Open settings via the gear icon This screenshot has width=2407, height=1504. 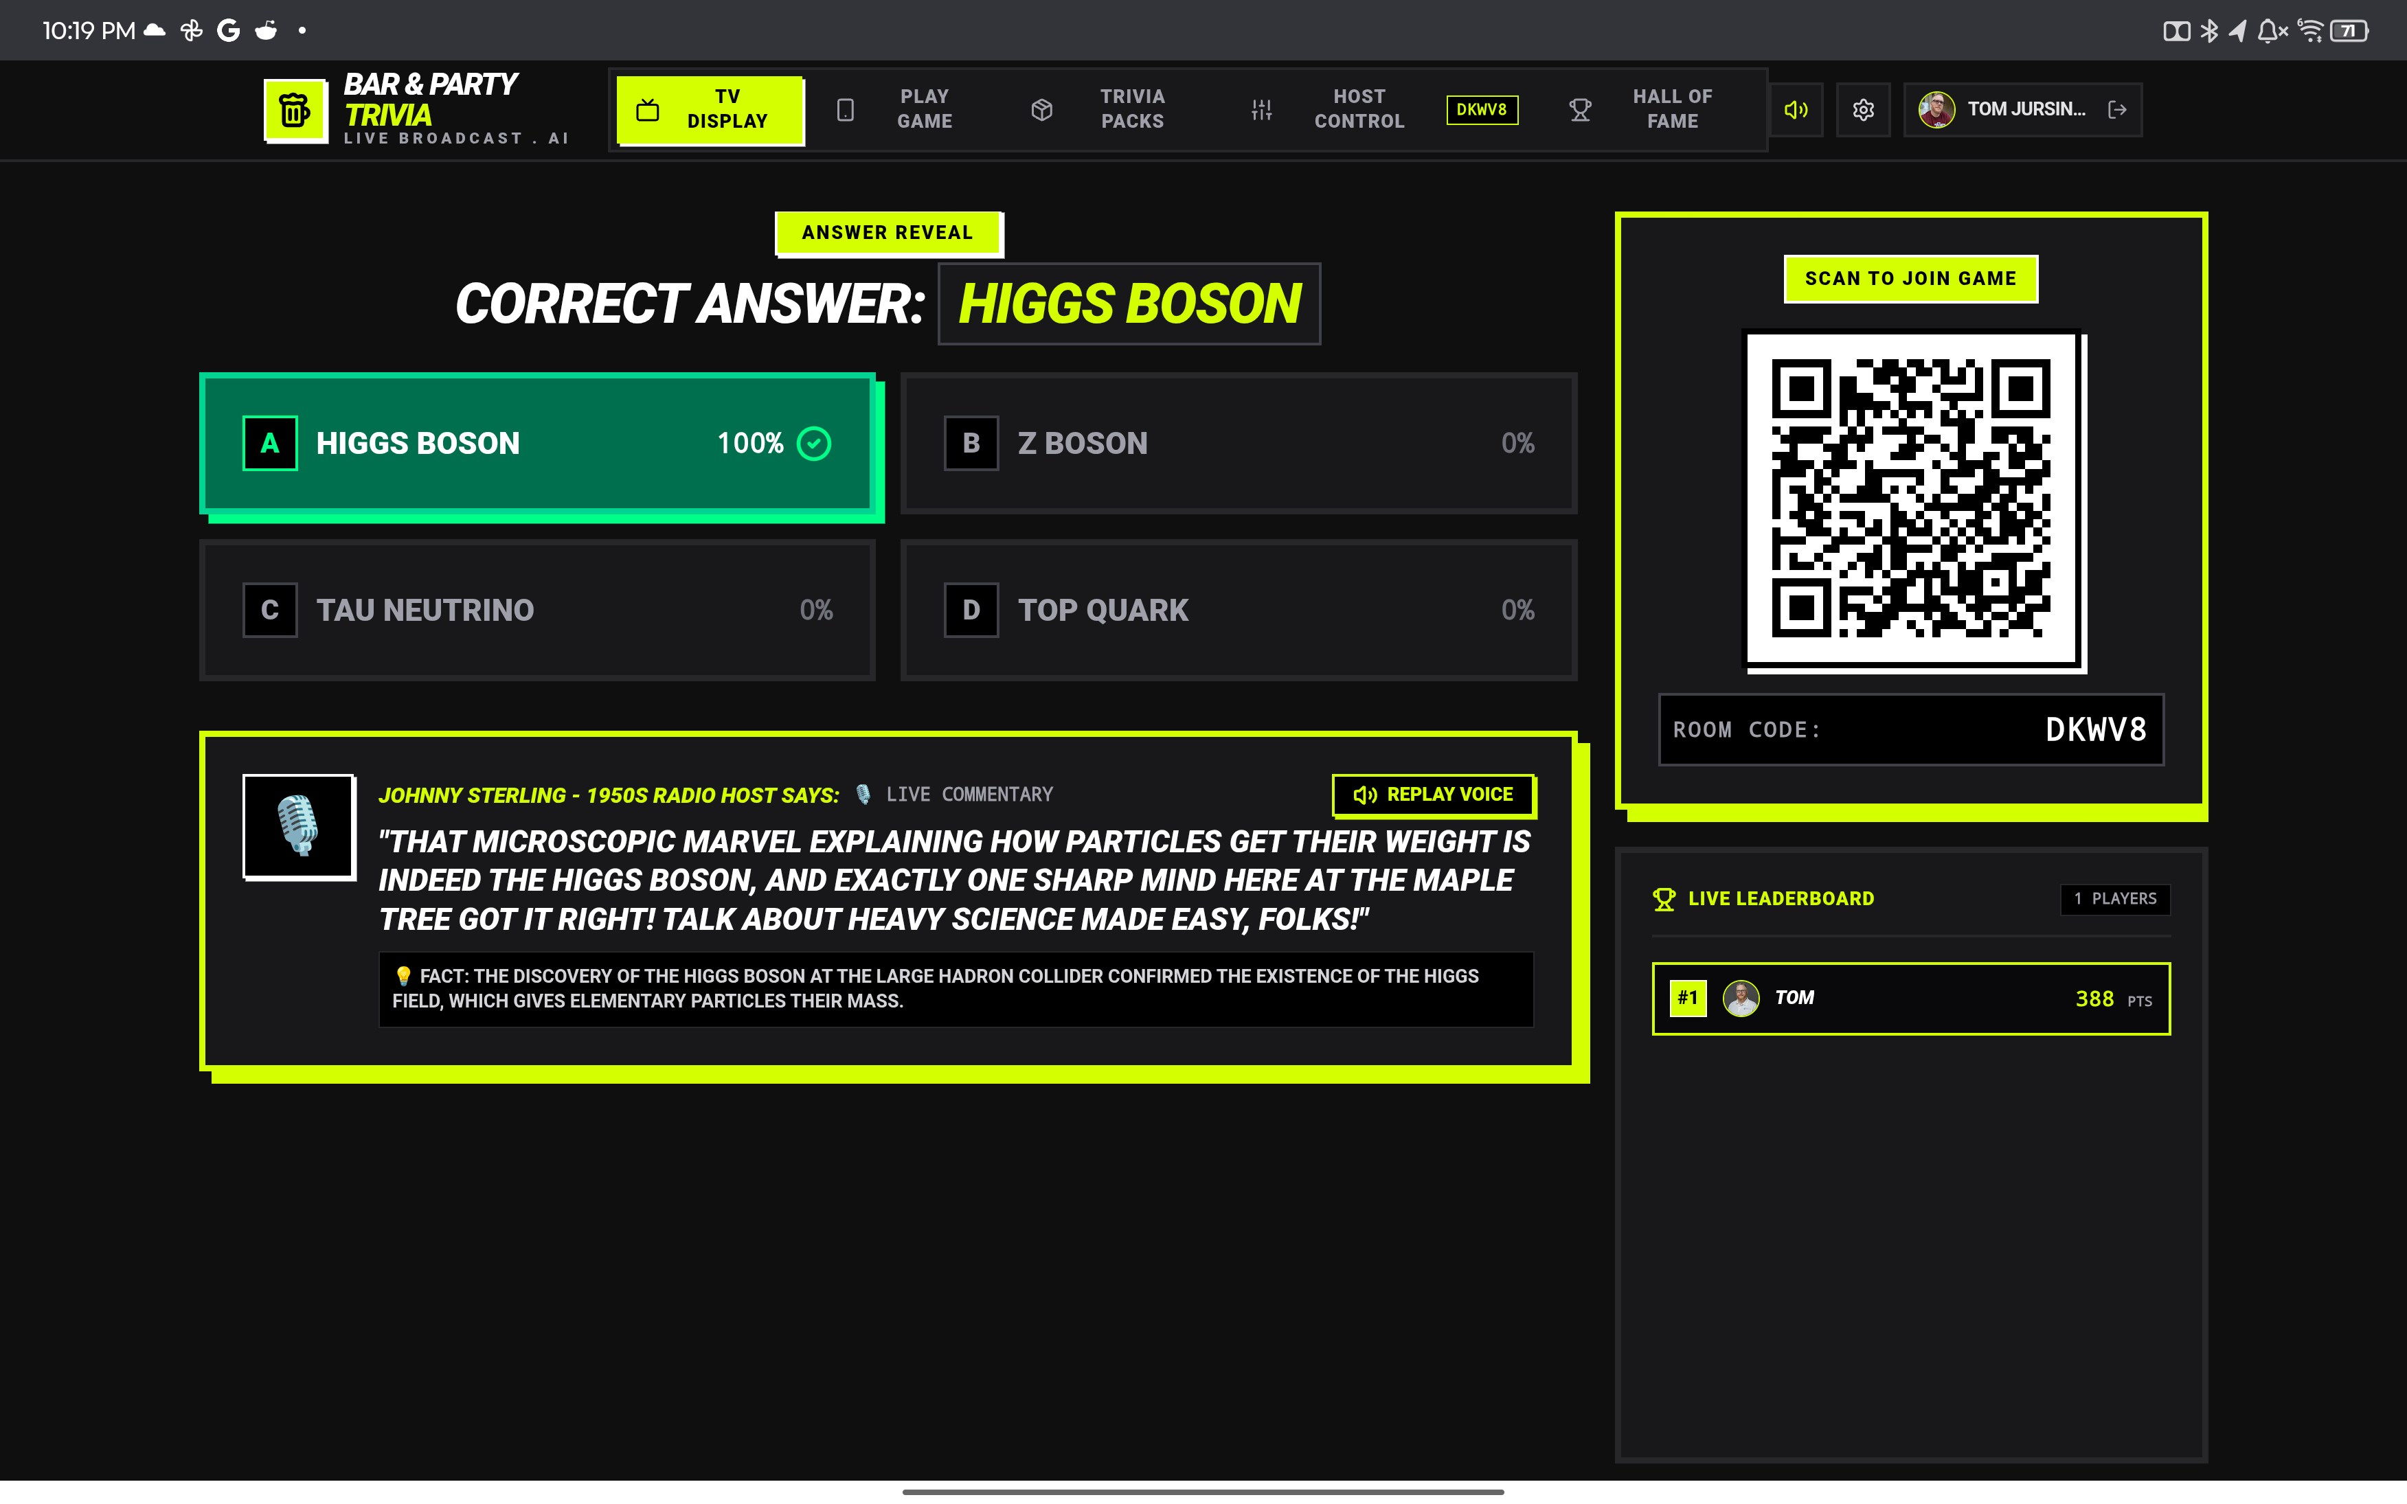tap(1863, 109)
